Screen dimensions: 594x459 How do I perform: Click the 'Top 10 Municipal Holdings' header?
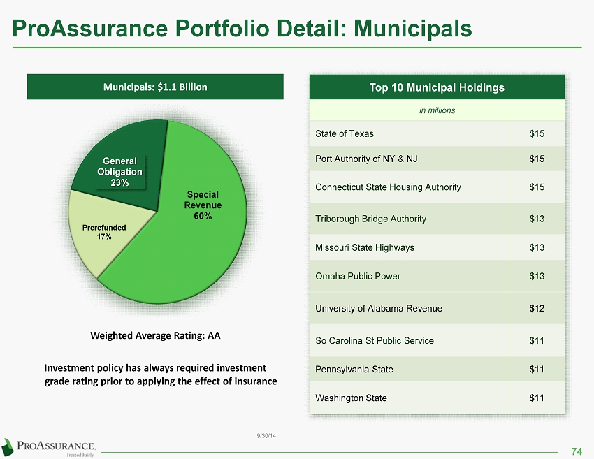tap(437, 87)
